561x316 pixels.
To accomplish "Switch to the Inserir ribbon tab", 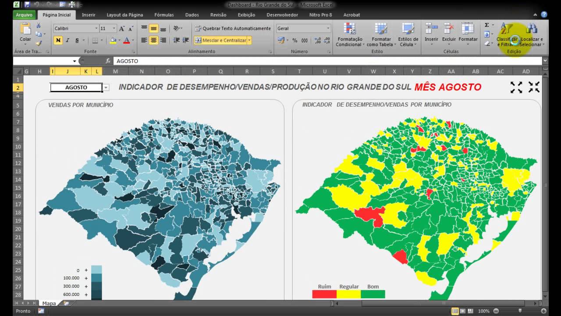I will (x=89, y=14).
